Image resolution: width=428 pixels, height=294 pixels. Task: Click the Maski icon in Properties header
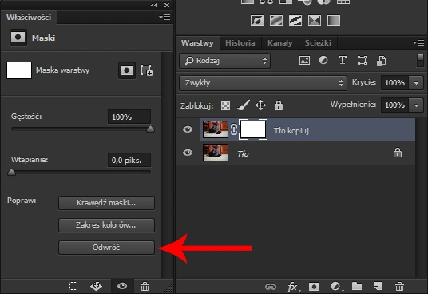18,38
